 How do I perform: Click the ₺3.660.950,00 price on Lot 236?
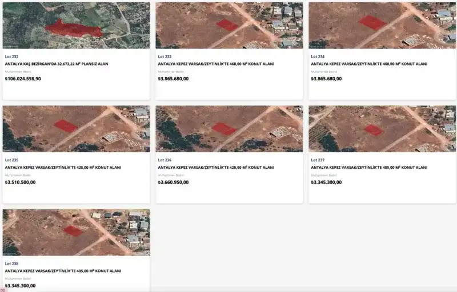(x=173, y=182)
